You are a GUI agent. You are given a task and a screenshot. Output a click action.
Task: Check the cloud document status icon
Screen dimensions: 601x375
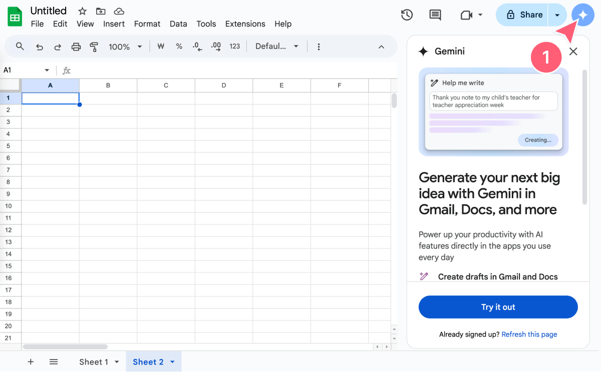click(x=119, y=11)
